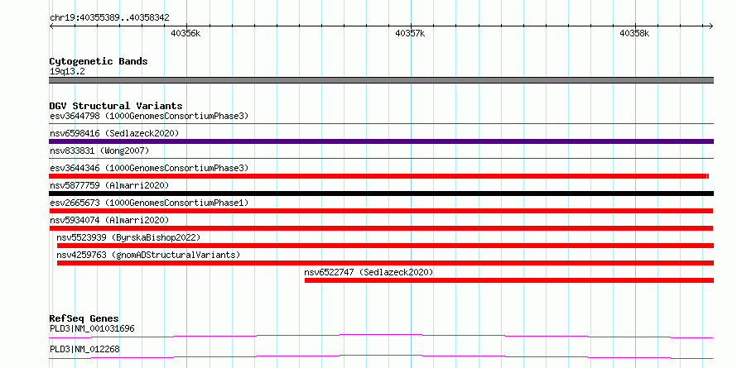Select the red esv3644346 variant bar

(x=378, y=176)
